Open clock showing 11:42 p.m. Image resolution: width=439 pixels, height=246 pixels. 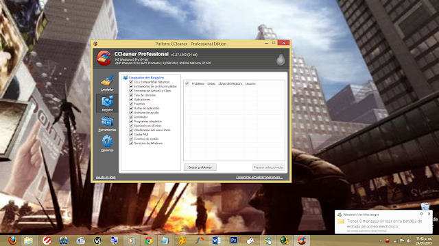[x=424, y=241]
